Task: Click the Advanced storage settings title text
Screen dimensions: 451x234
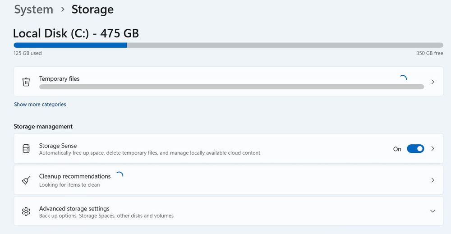Action: [x=74, y=209]
